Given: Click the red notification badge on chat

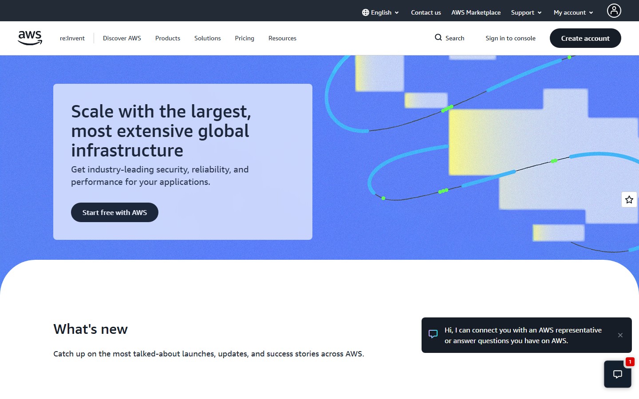Looking at the screenshot, I should pyautogui.click(x=630, y=362).
